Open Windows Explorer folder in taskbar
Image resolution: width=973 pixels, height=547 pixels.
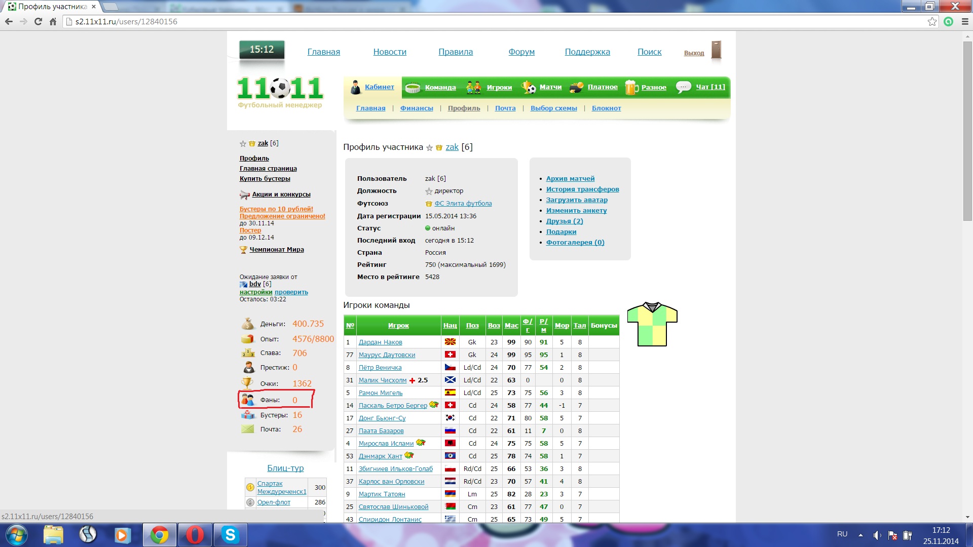(x=53, y=535)
